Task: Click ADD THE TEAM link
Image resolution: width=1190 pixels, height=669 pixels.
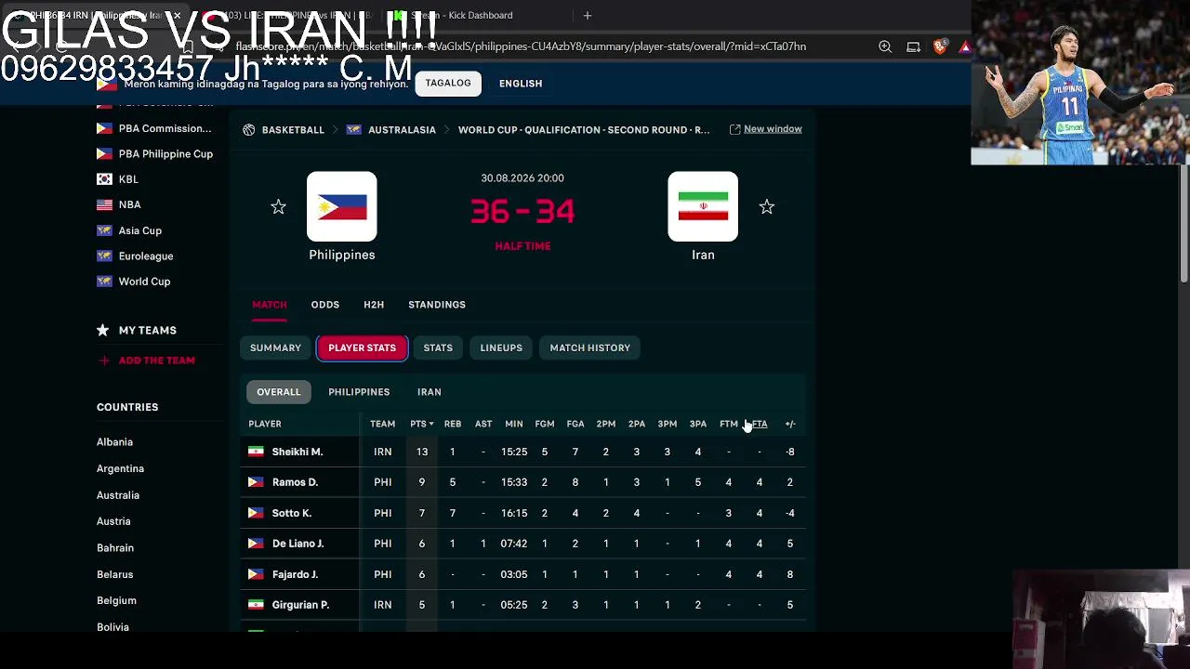Action: (x=156, y=361)
